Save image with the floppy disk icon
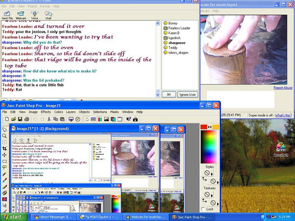This screenshot has width=295, height=221. pos(20,119)
